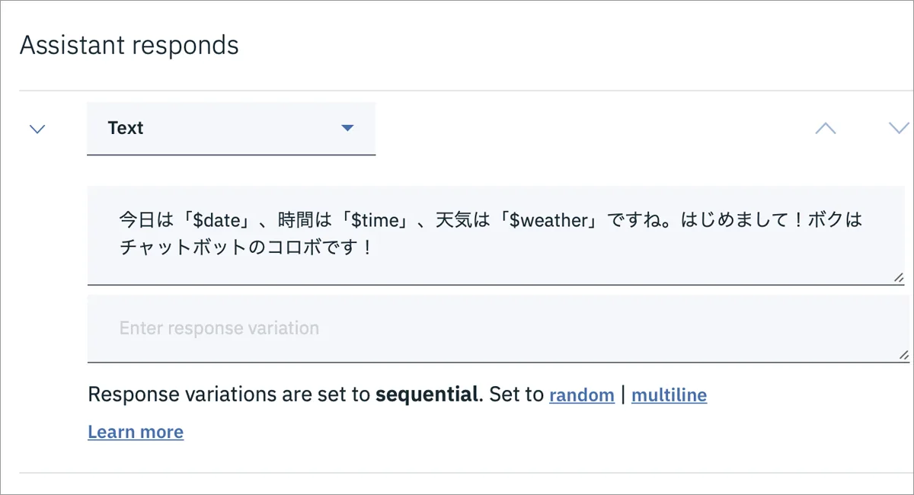This screenshot has height=495, width=914.
Task: Click the blue dropdown triangle beside Text
Action: [347, 128]
